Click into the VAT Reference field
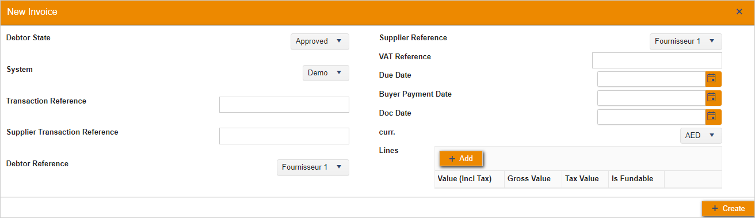 (657, 60)
